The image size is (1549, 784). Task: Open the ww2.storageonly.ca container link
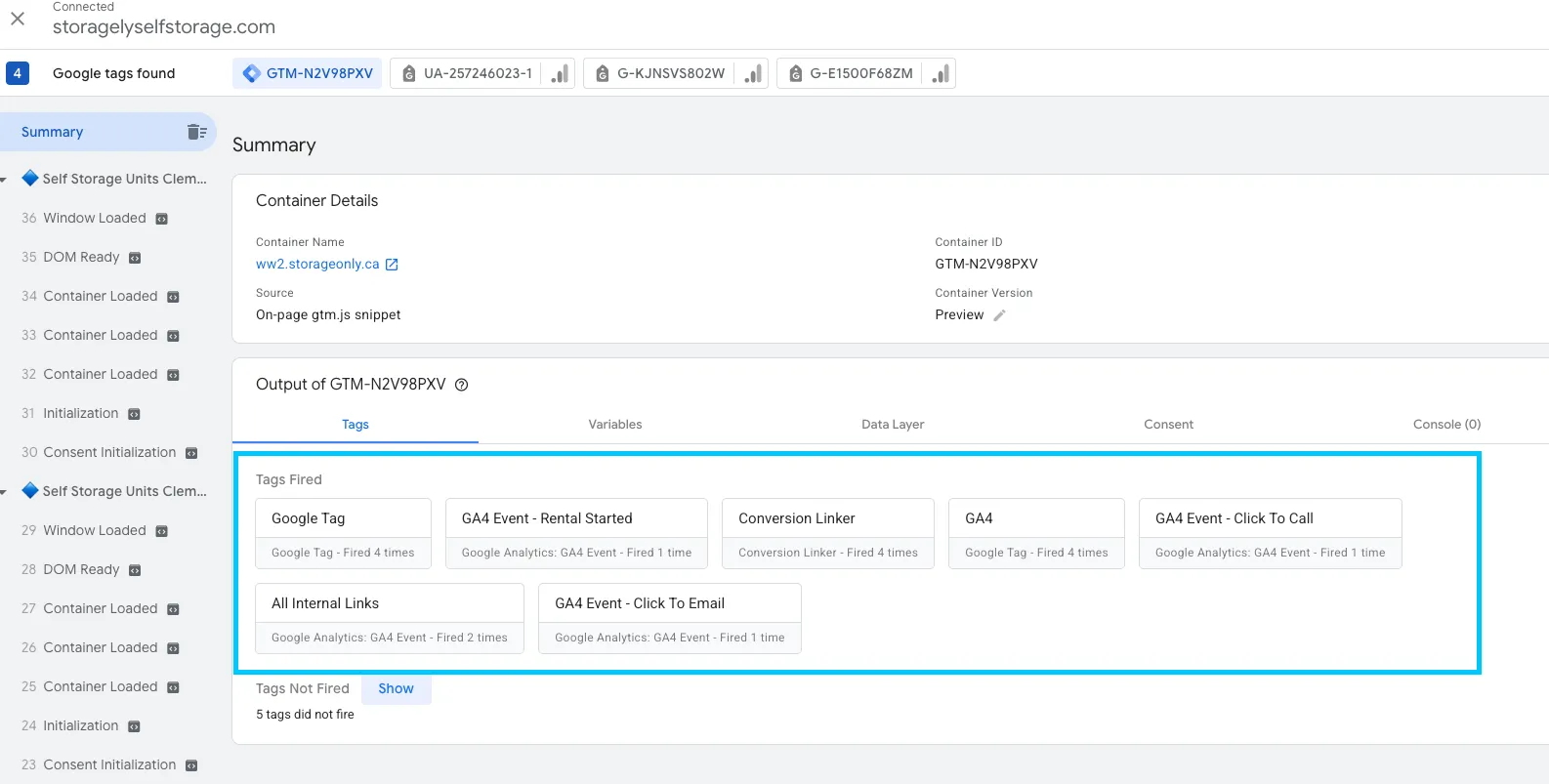pyautogui.click(x=317, y=264)
